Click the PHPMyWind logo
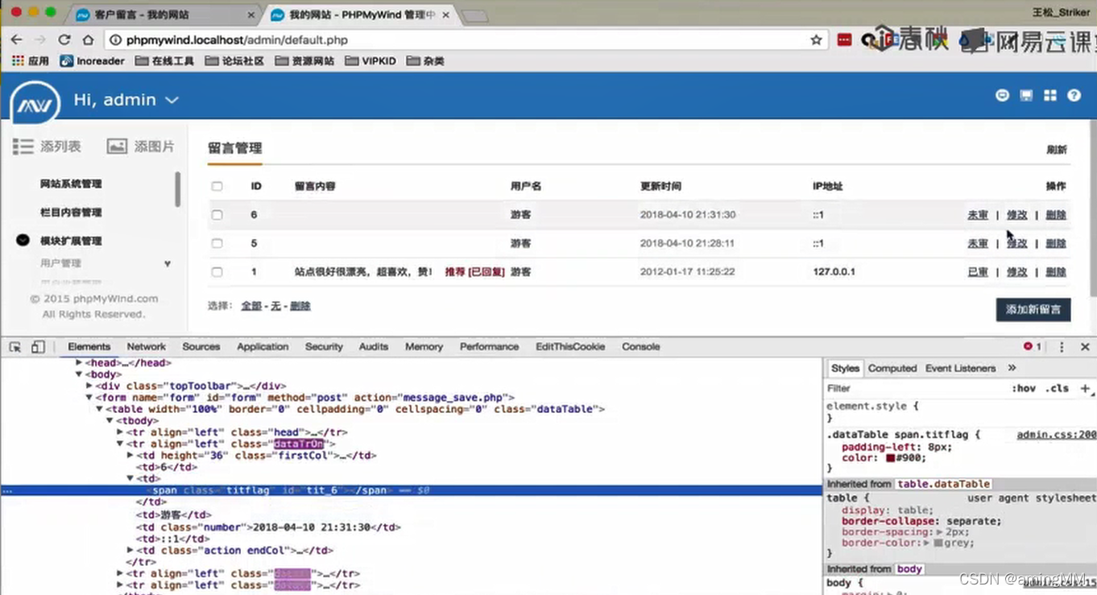Screen dimensions: 1097x595 point(35,103)
